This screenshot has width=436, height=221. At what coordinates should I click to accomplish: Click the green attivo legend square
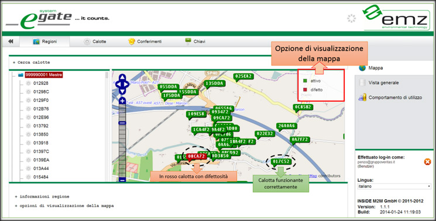click(305, 81)
